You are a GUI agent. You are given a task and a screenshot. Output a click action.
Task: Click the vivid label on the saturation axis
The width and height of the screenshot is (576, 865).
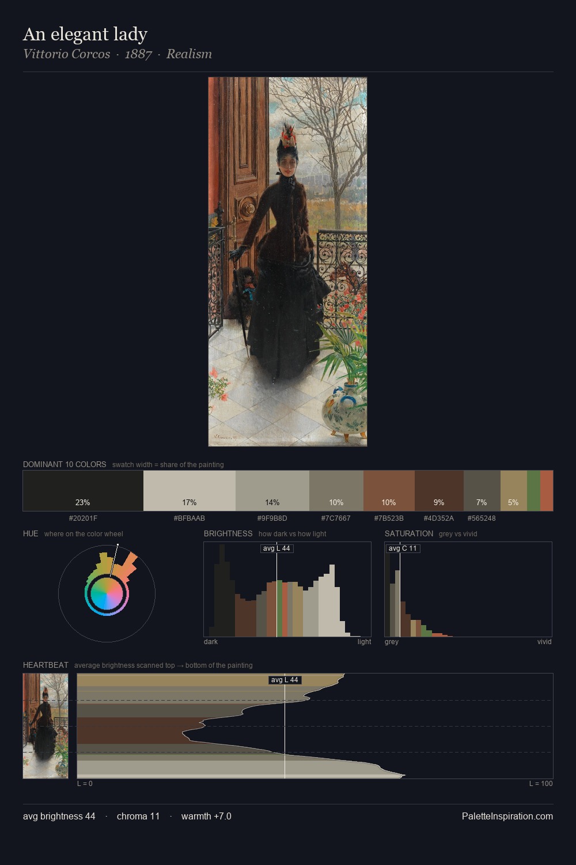(544, 642)
